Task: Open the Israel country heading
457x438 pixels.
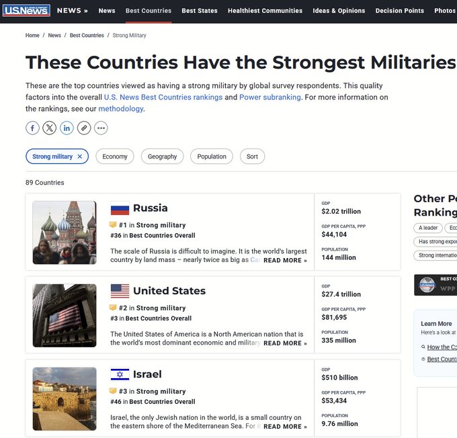Action: 147,374
